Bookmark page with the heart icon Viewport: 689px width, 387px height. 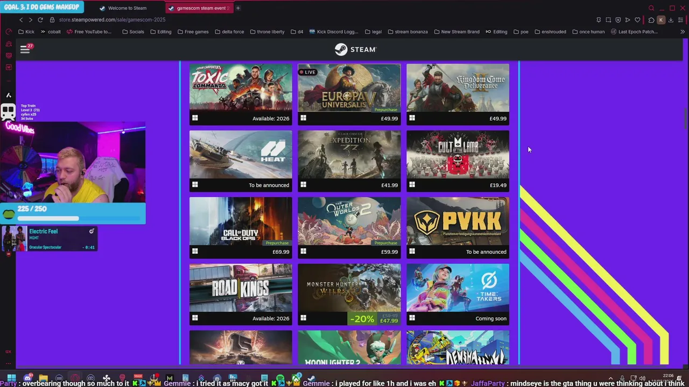(637, 20)
